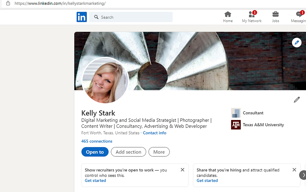Click the LinkedIn logo icon

pos(81,17)
